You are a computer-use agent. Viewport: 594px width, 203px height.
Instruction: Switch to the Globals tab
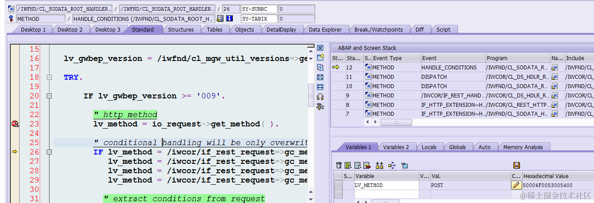tap(457, 147)
